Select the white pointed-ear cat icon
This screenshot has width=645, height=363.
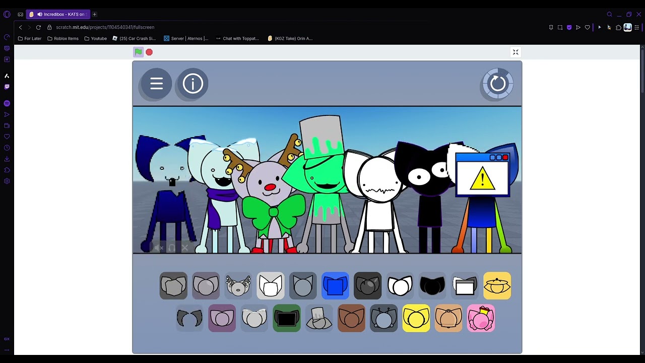(x=271, y=286)
